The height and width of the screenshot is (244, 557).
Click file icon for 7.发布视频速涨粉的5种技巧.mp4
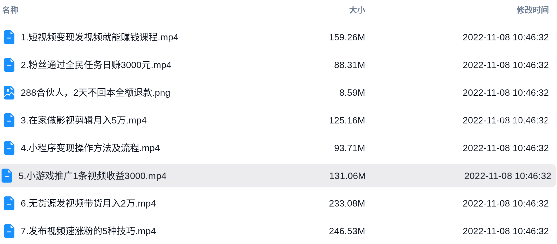coord(9,231)
